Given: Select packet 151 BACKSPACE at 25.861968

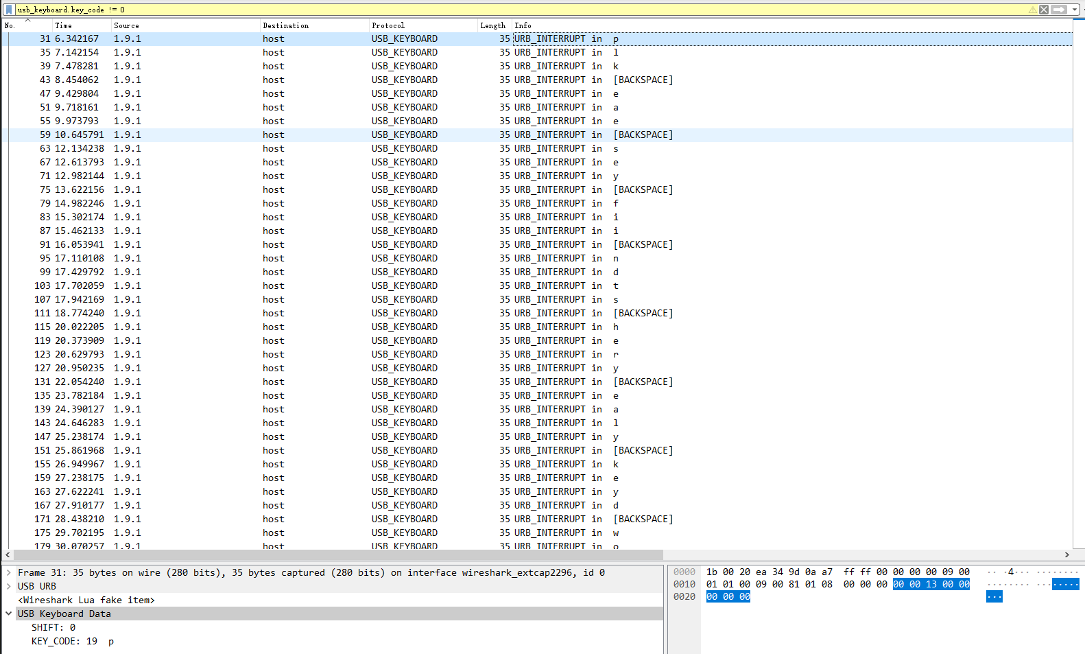Looking at the screenshot, I should click(x=538, y=450).
